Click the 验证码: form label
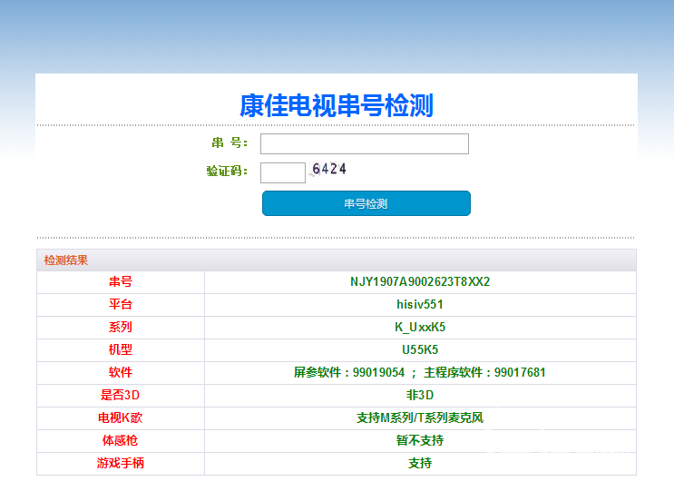 tap(227, 172)
